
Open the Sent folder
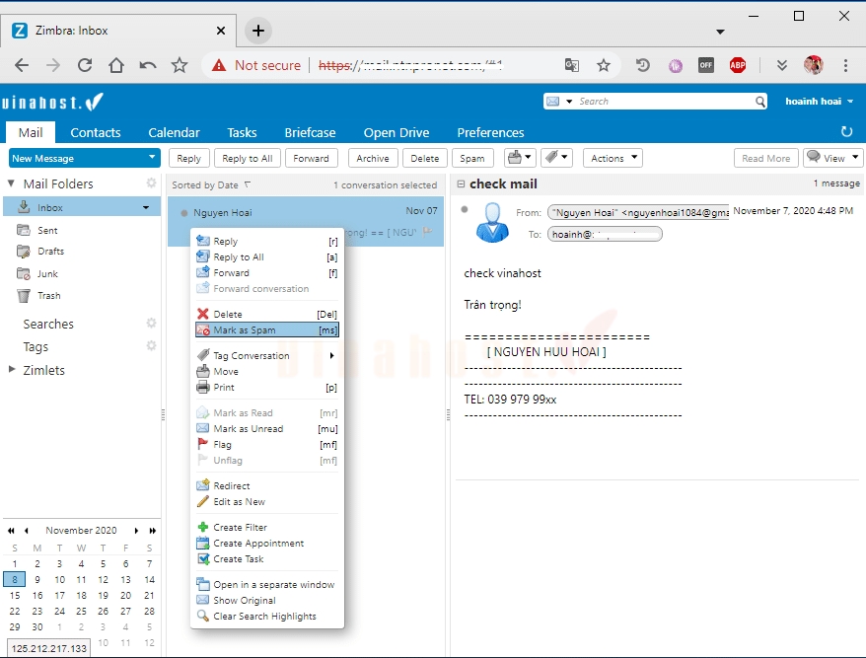tap(47, 230)
